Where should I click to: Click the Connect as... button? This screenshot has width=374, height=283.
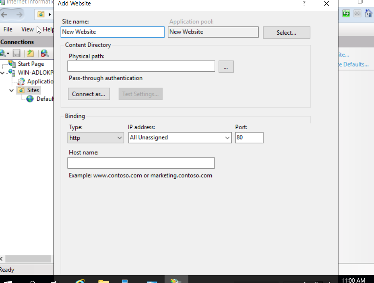pyautogui.click(x=89, y=94)
